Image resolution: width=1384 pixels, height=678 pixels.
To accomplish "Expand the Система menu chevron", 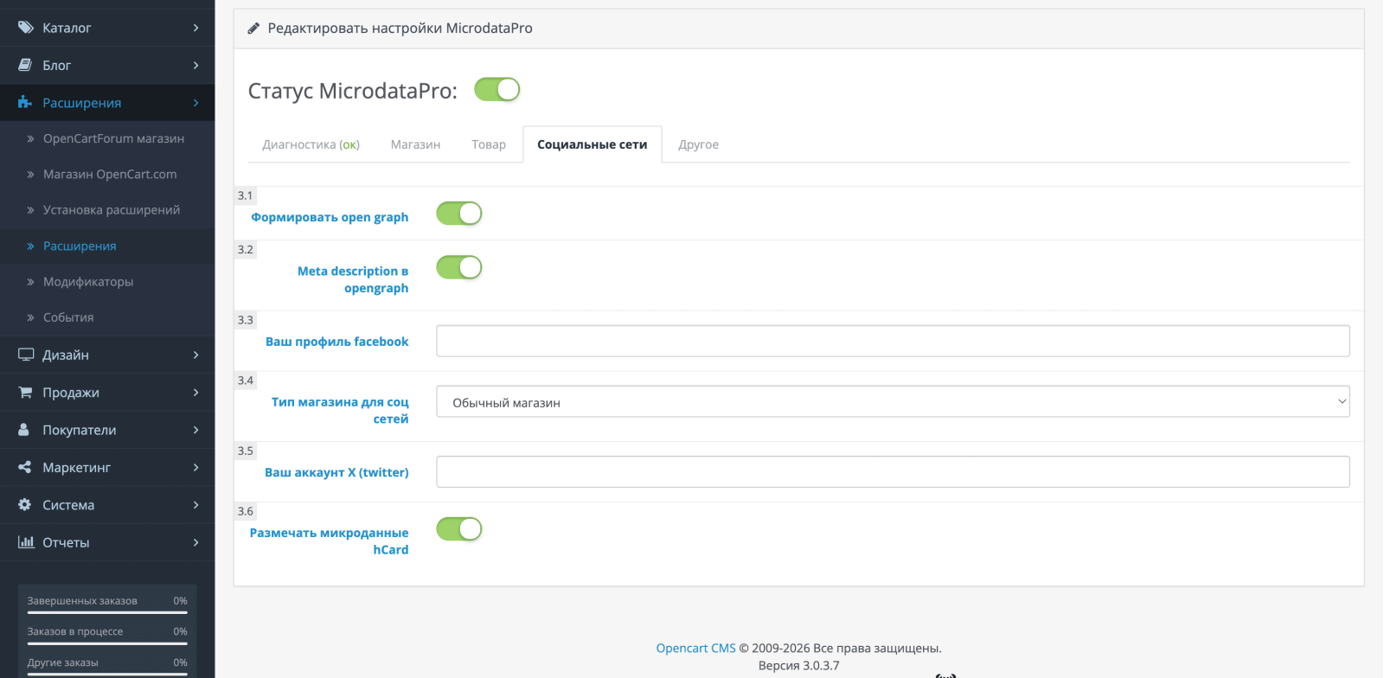I will (x=196, y=505).
